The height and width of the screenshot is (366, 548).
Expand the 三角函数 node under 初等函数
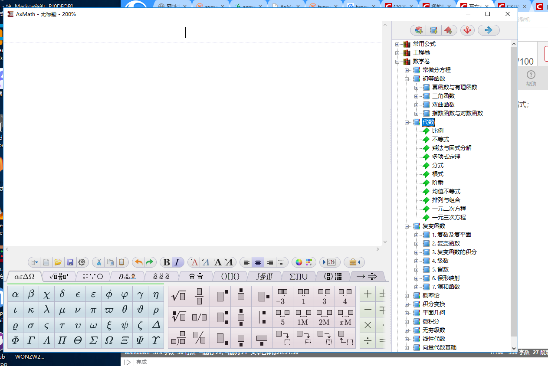point(416,96)
